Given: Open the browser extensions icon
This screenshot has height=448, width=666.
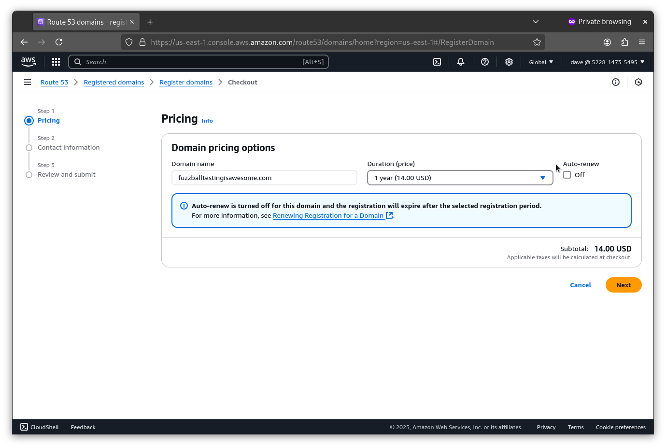Looking at the screenshot, I should tap(624, 42).
